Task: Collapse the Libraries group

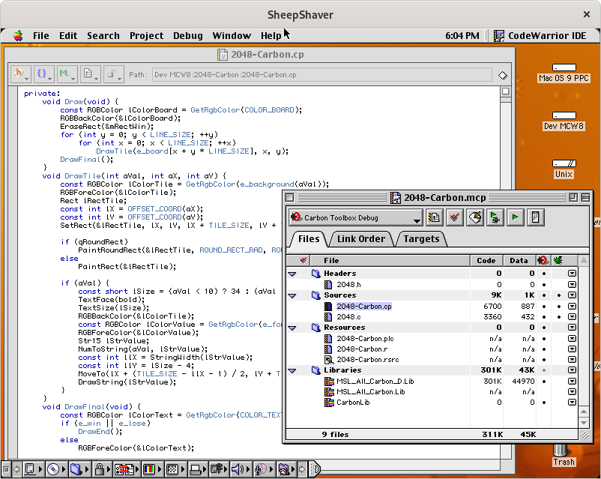Action: pyautogui.click(x=292, y=370)
